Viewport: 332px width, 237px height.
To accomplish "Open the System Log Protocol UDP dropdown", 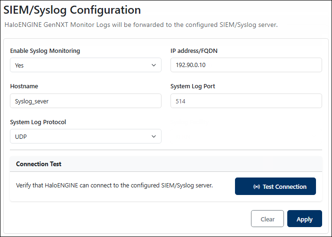I will pos(86,136).
